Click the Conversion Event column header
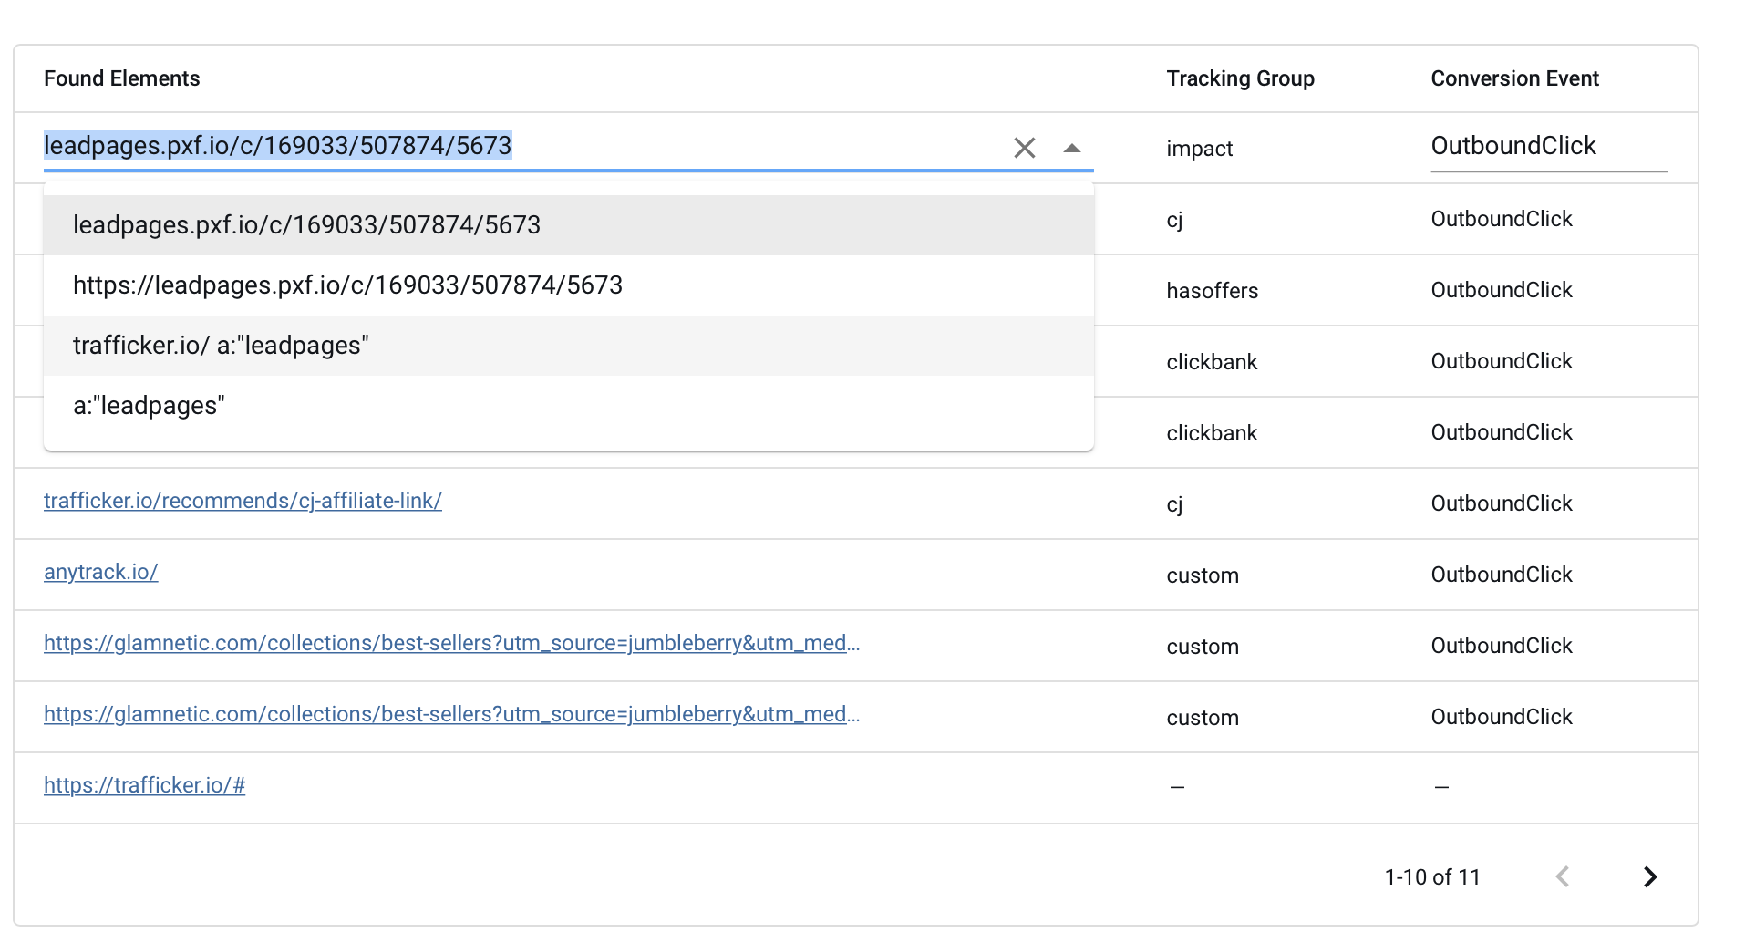 [1515, 78]
